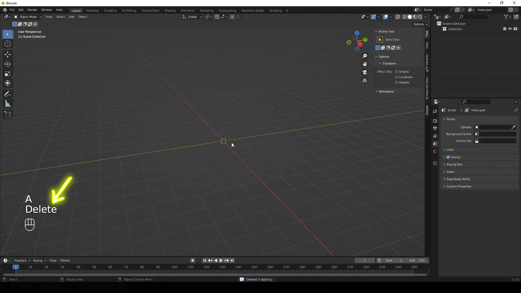
Task: Open World properties tab icon
Action: (435, 151)
